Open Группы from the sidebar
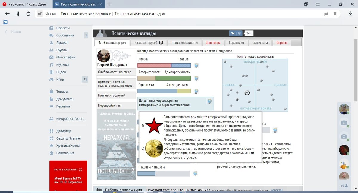This screenshot has height=193, width=358. [62, 50]
